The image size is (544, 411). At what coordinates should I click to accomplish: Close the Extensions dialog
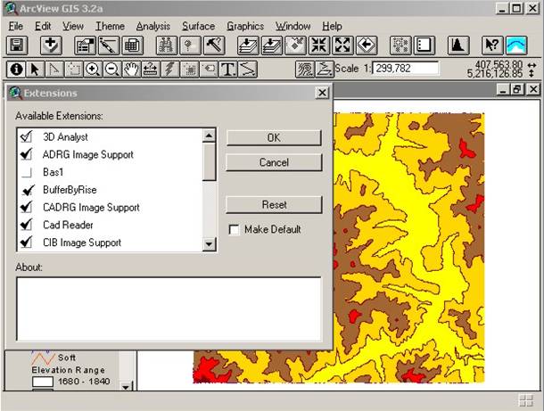(322, 93)
